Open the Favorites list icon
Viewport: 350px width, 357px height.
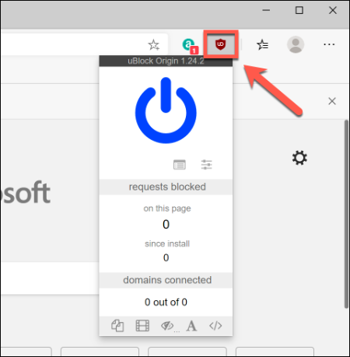tap(262, 44)
